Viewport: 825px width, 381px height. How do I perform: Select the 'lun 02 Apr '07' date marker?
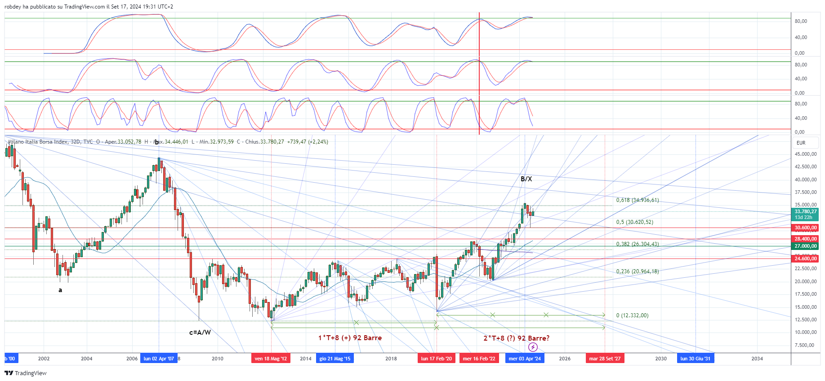coord(159,359)
